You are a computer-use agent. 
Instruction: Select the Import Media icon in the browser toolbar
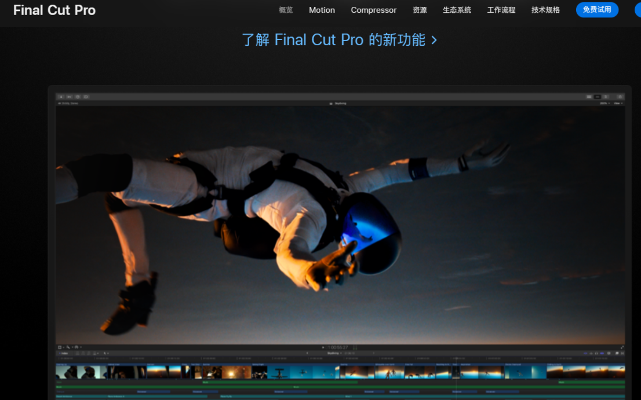coord(61,97)
